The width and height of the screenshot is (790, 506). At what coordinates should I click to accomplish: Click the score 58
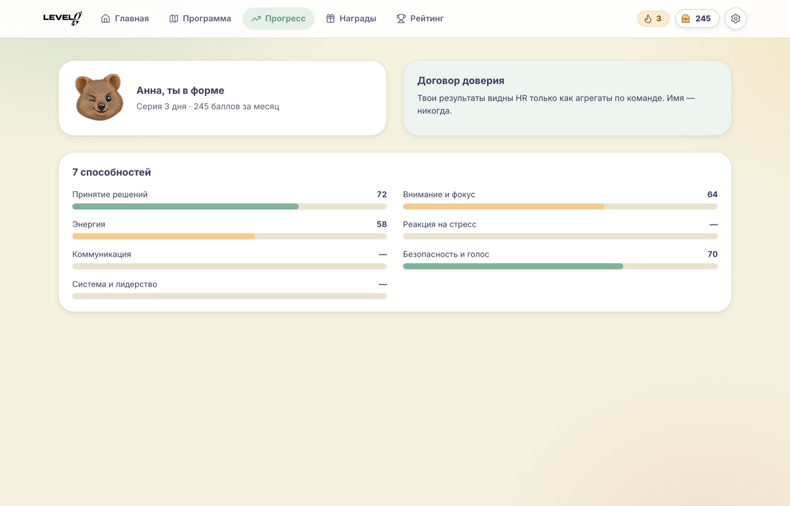(x=381, y=224)
